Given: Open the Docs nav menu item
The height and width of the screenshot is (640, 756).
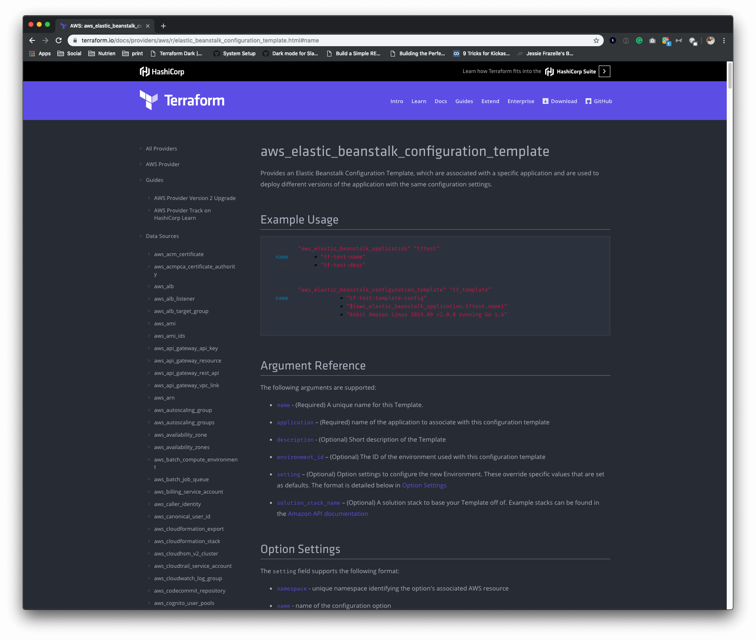Looking at the screenshot, I should point(441,101).
